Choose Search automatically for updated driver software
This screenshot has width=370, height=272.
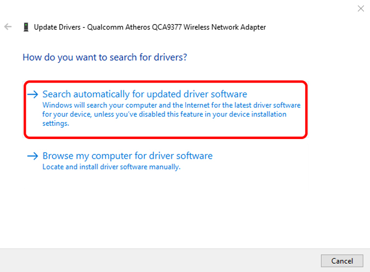pos(166,109)
